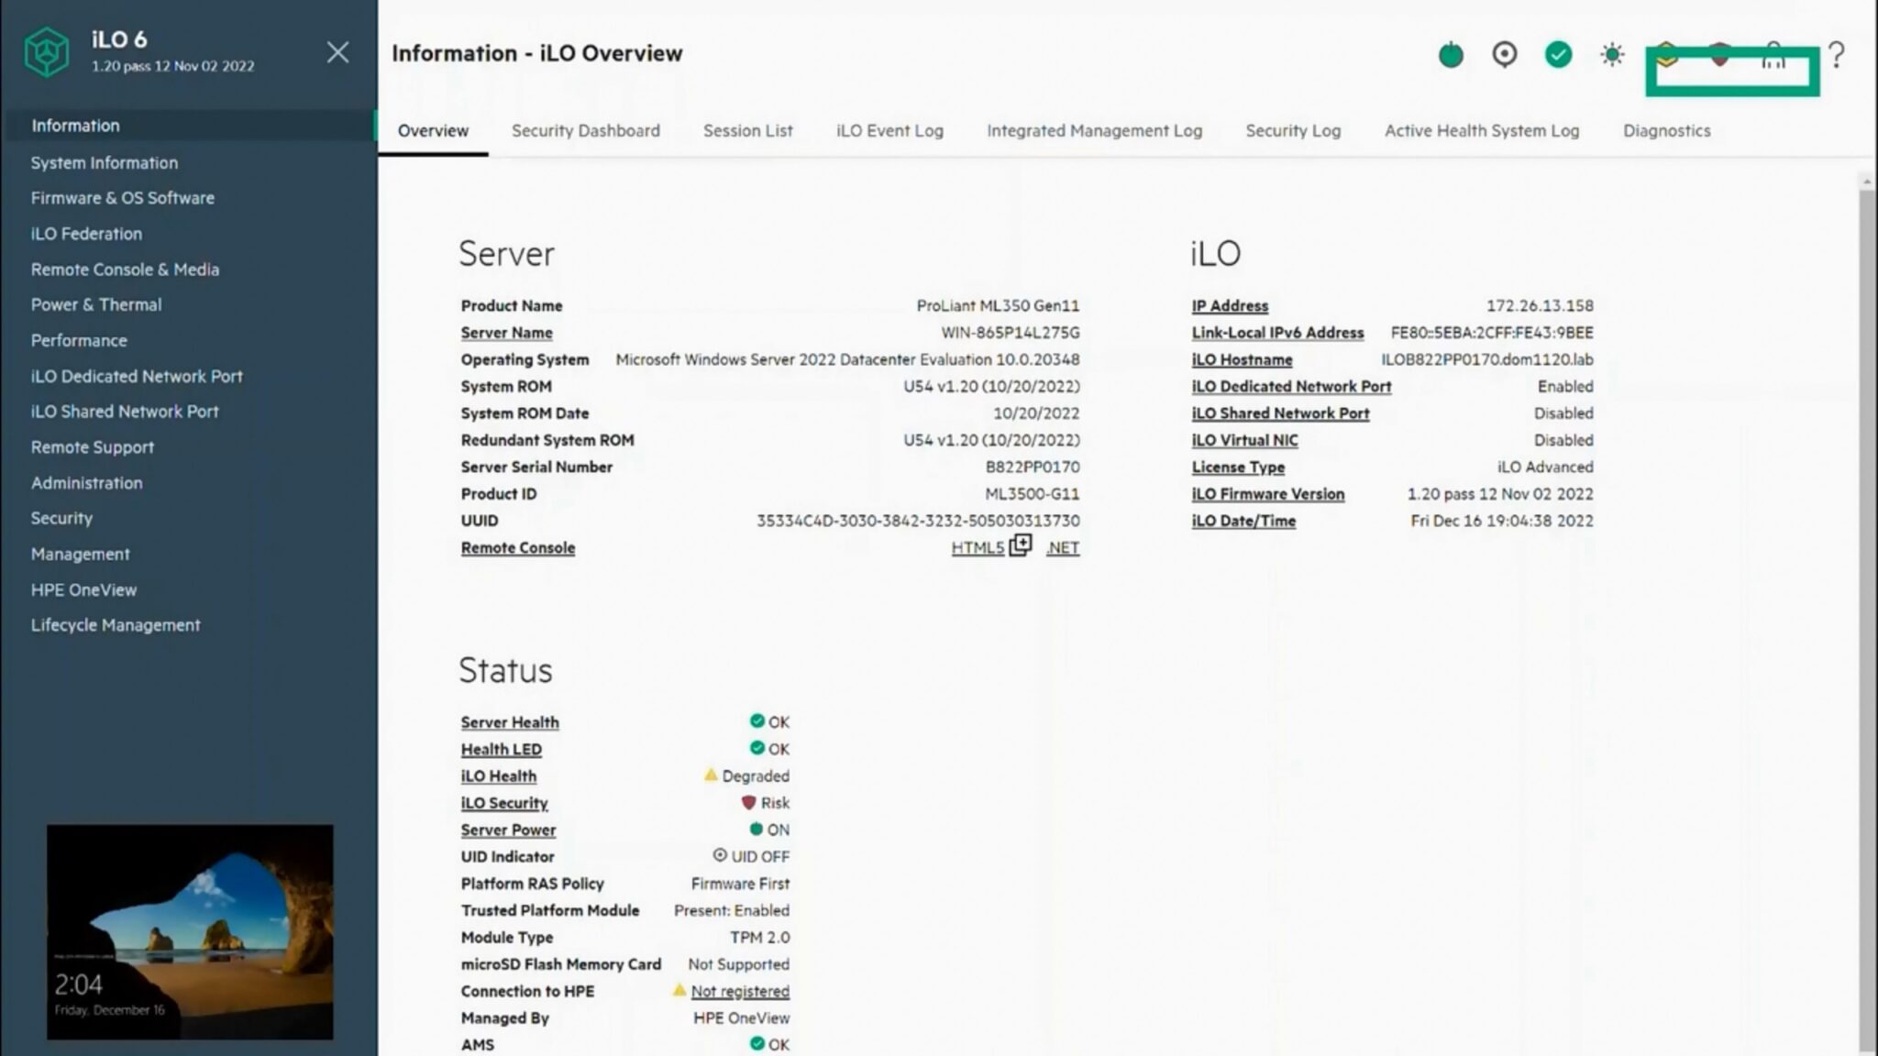The height and width of the screenshot is (1056, 1878).
Task: Open the Diagnostics tab
Action: coord(1666,130)
